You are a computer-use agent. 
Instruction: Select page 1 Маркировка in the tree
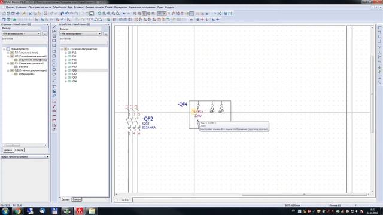(26, 74)
